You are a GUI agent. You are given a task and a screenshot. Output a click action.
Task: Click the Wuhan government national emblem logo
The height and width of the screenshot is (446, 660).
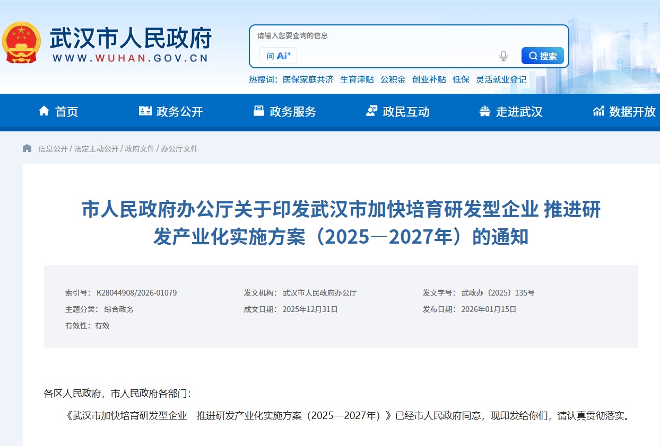[x=21, y=42]
